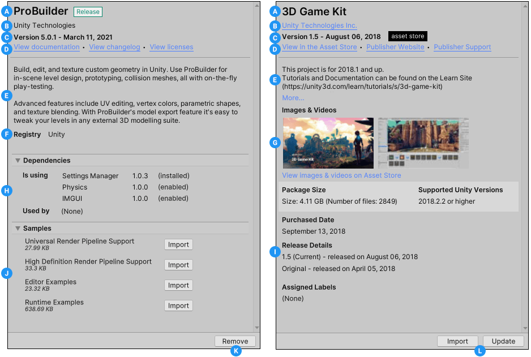Click 'Version 1.5 - August 06, 2018' text
The width and height of the screenshot is (531, 357).
point(331,37)
